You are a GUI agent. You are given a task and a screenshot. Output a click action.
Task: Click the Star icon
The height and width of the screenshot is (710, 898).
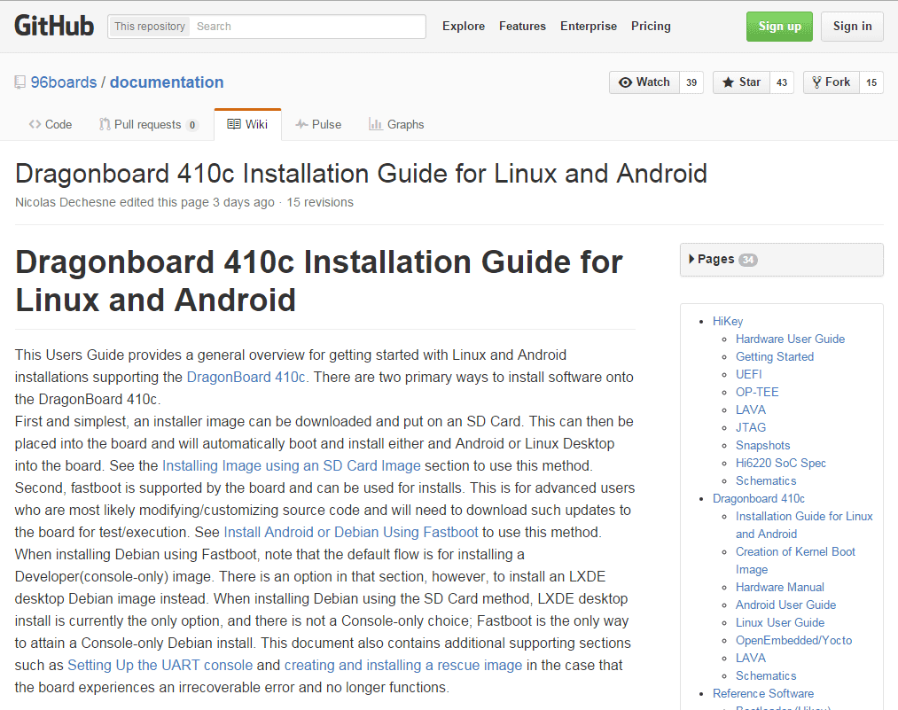728,82
